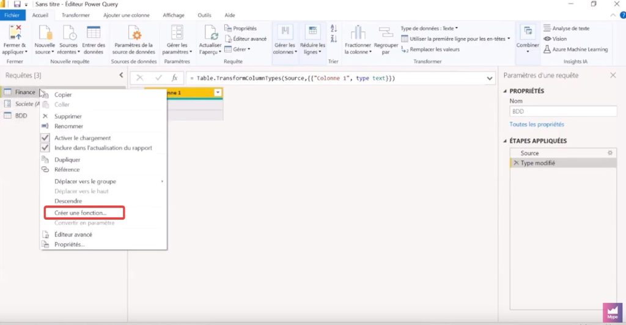Screen dimensions: 626x325
Task: Click Azure Machine Learning
Action: click(x=576, y=49)
